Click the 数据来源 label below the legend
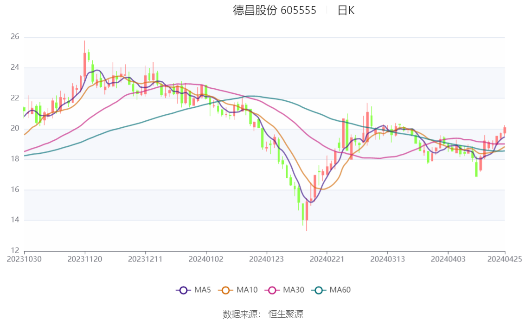Viewport: 526px width, 320px height. coord(240,314)
